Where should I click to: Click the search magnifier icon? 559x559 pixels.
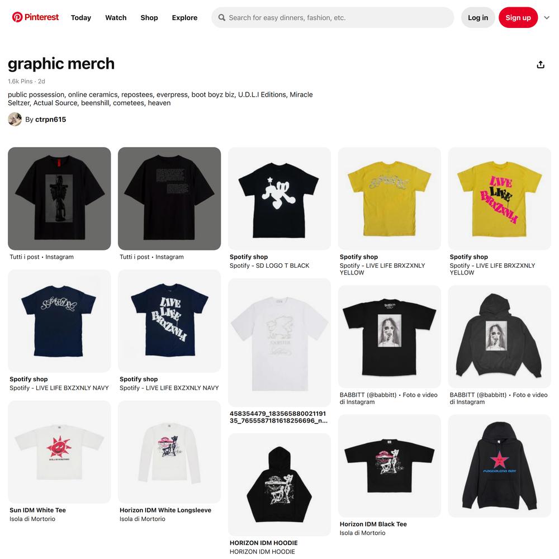pyautogui.click(x=222, y=17)
